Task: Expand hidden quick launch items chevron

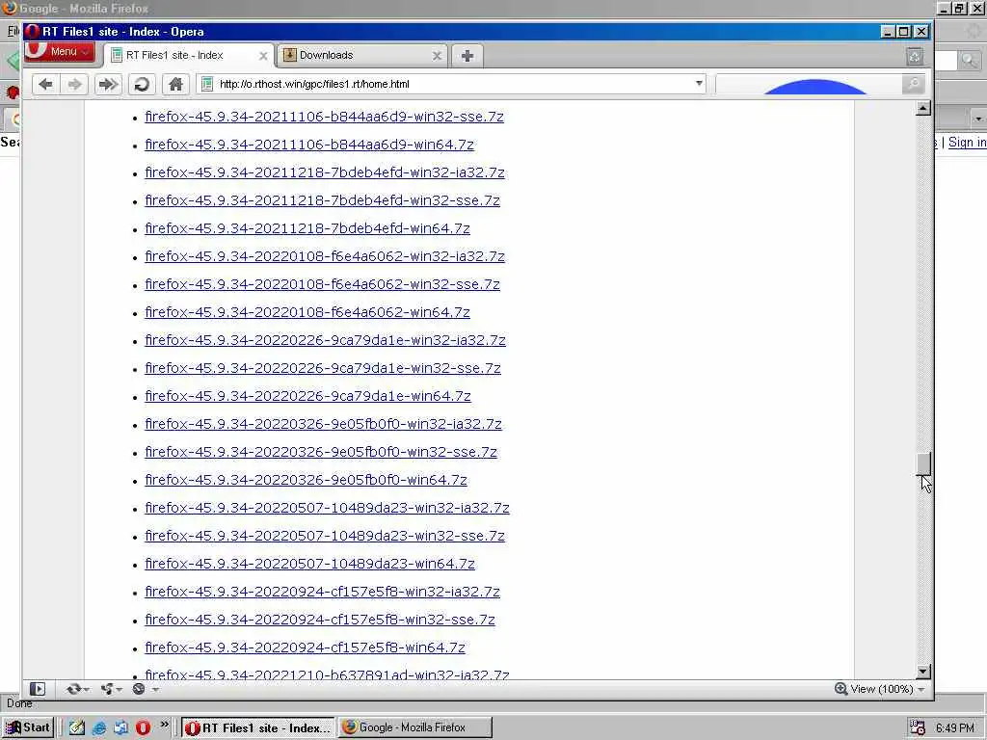Action: click(164, 725)
